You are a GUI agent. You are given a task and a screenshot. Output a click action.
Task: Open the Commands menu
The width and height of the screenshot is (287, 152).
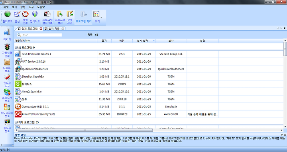pos(23,7)
